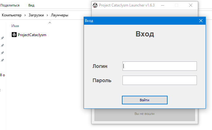Select the ProjectCataclysm file name
The height and width of the screenshot is (130, 212).
click(32, 35)
